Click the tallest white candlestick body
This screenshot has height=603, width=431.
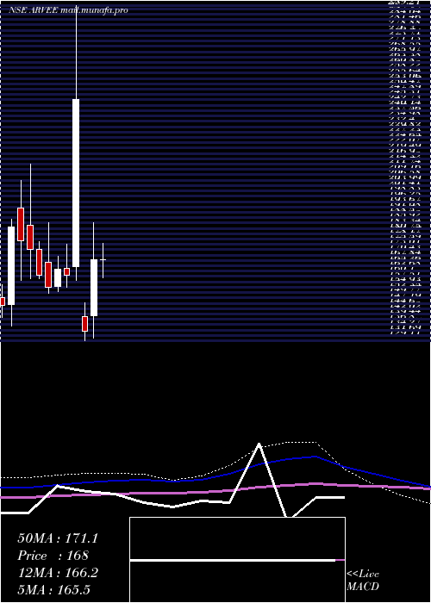click(76, 183)
